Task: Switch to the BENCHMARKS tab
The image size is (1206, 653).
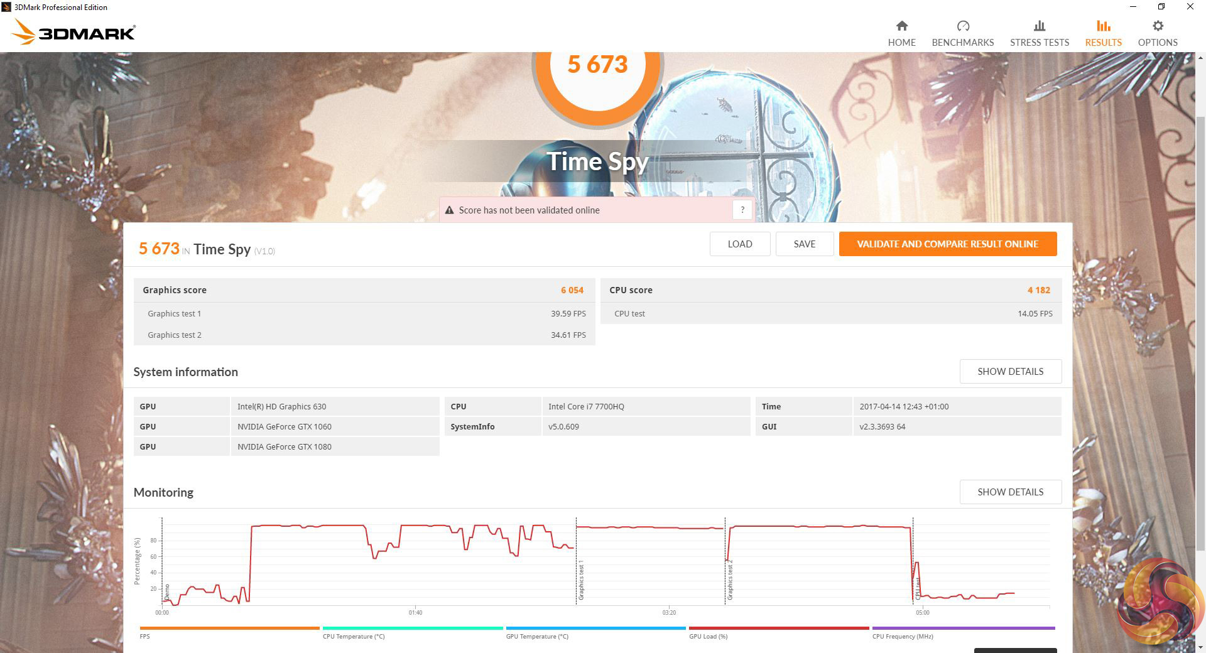Action: coord(963,33)
